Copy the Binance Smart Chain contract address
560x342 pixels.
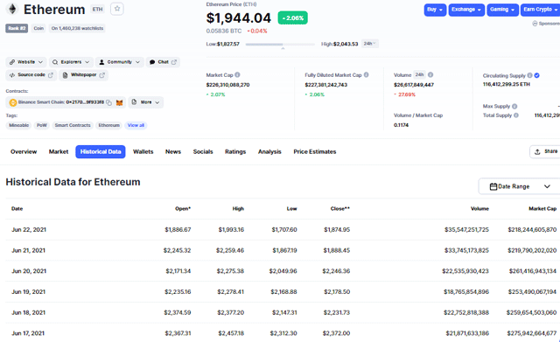(108, 102)
